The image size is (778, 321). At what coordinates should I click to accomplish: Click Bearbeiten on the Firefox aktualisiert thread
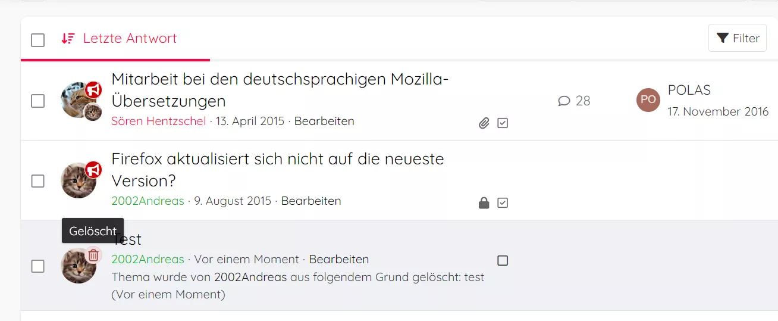coord(311,201)
